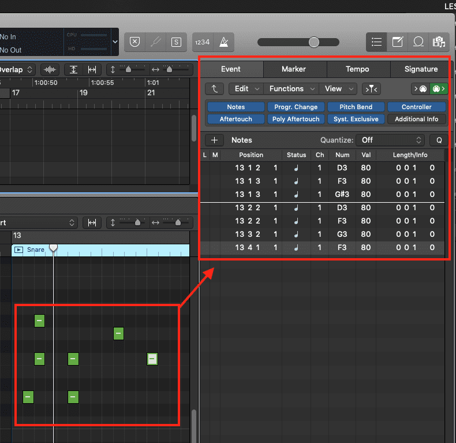Switch to the Tempo tab
456x443 pixels.
point(357,69)
